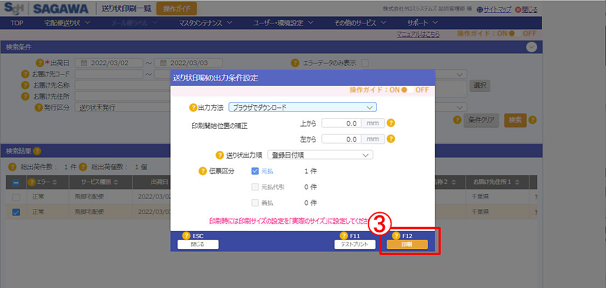Image resolution: width=606 pixels, height=288 pixels.
Task: Click the サイトマップ globe icon
Action: (480, 9)
